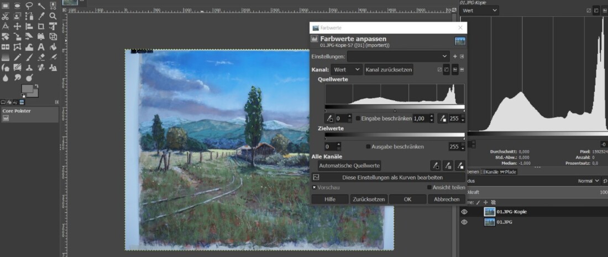Select the Measure compass tool
Viewport: 608px width, 257px height.
6,26
